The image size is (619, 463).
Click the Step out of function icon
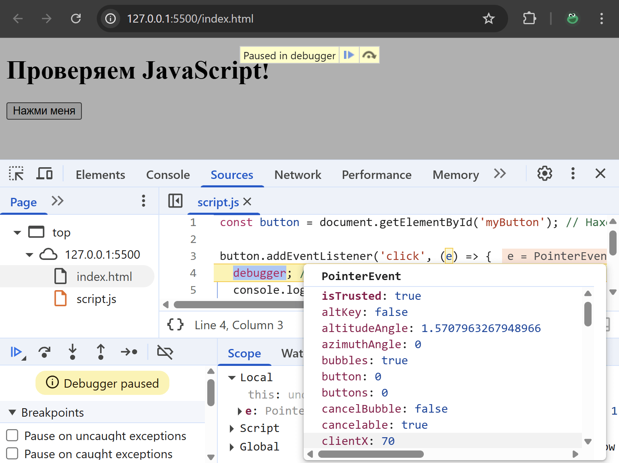point(101,352)
